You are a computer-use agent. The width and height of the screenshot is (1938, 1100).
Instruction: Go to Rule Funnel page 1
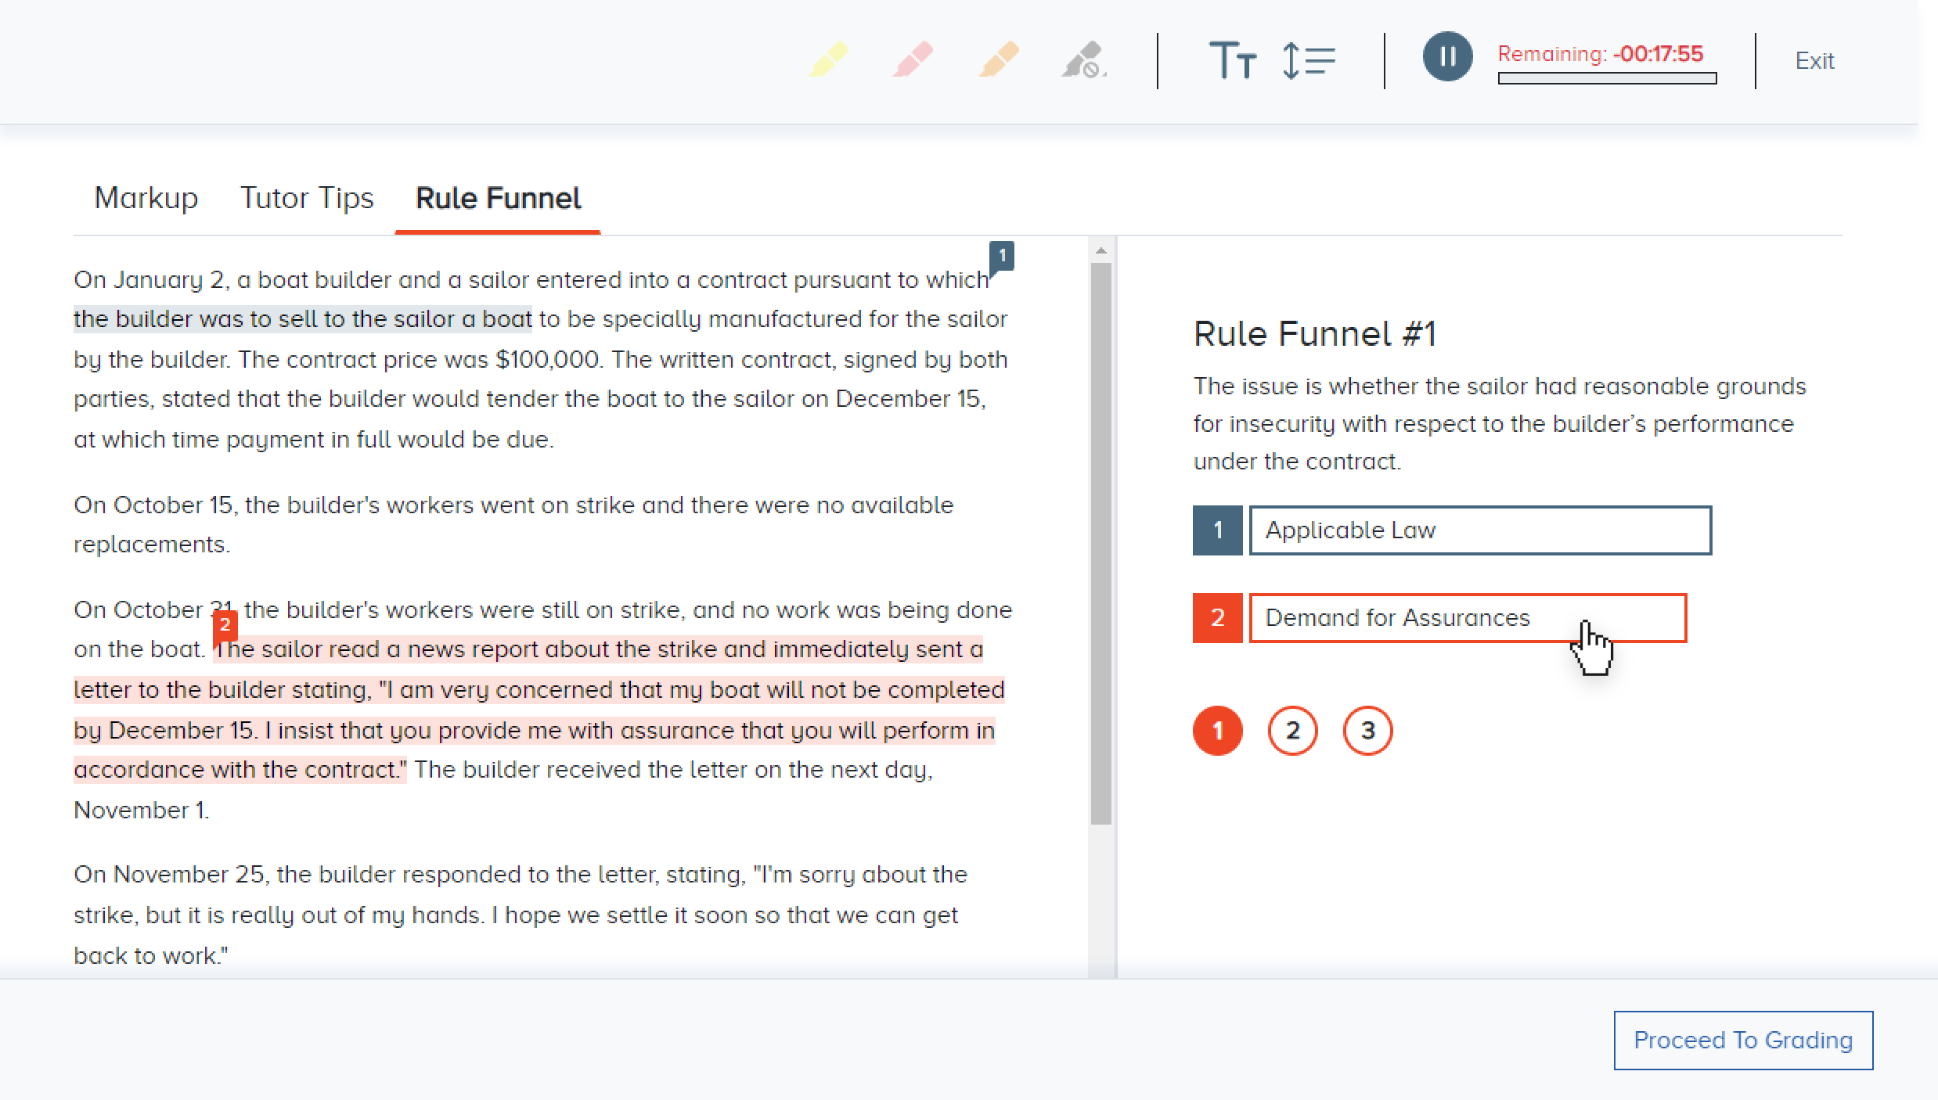tap(1217, 731)
